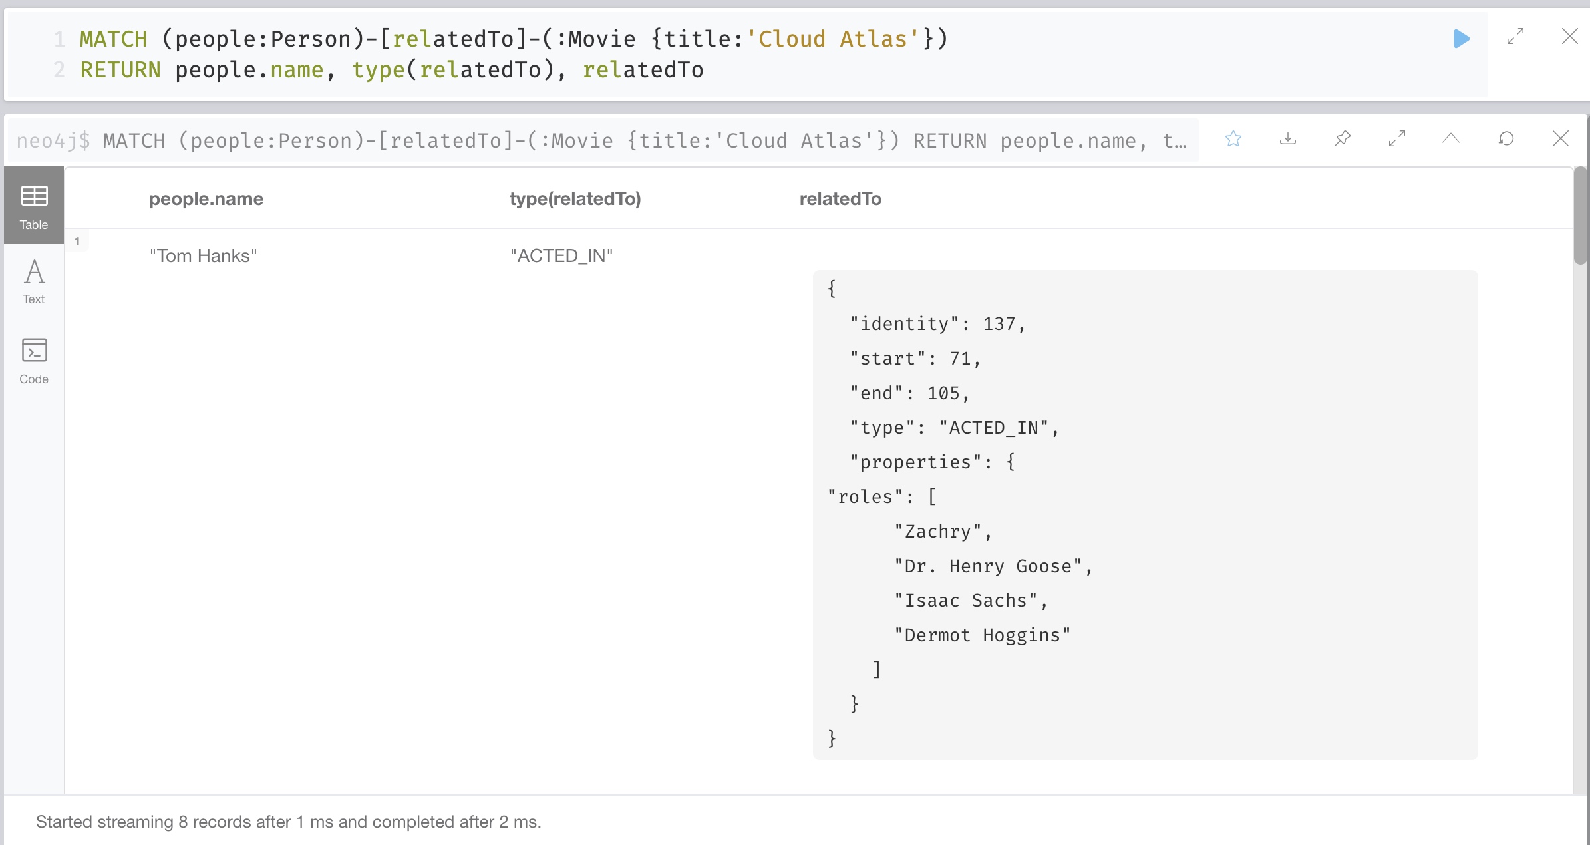Switch to Text view
1590x845 pixels.
[x=34, y=282]
